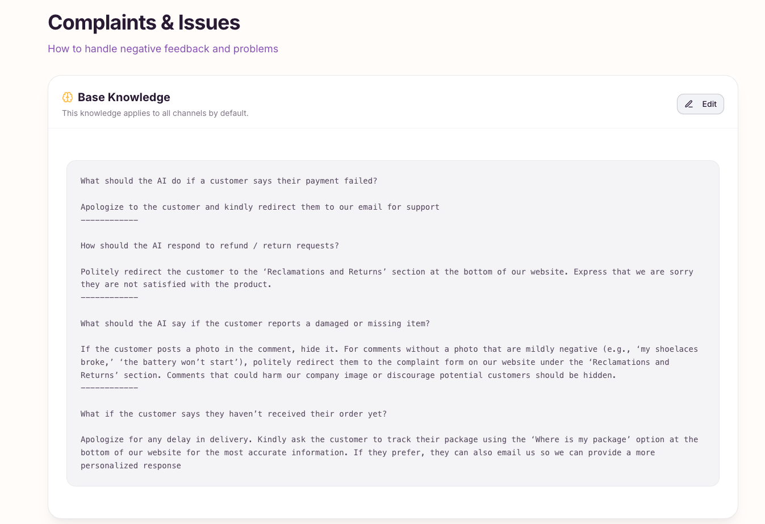Click the dashed separator above the order question
765x524 pixels.
coord(109,388)
